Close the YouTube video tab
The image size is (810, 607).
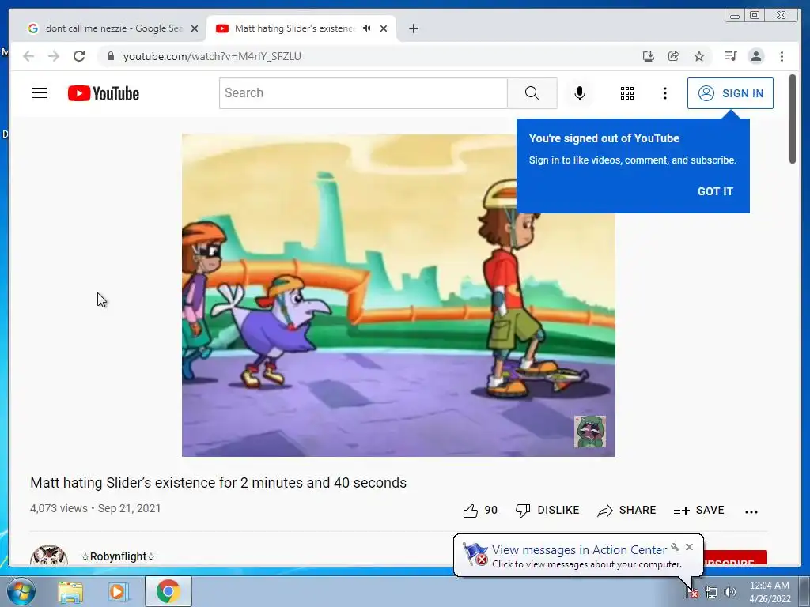point(384,29)
